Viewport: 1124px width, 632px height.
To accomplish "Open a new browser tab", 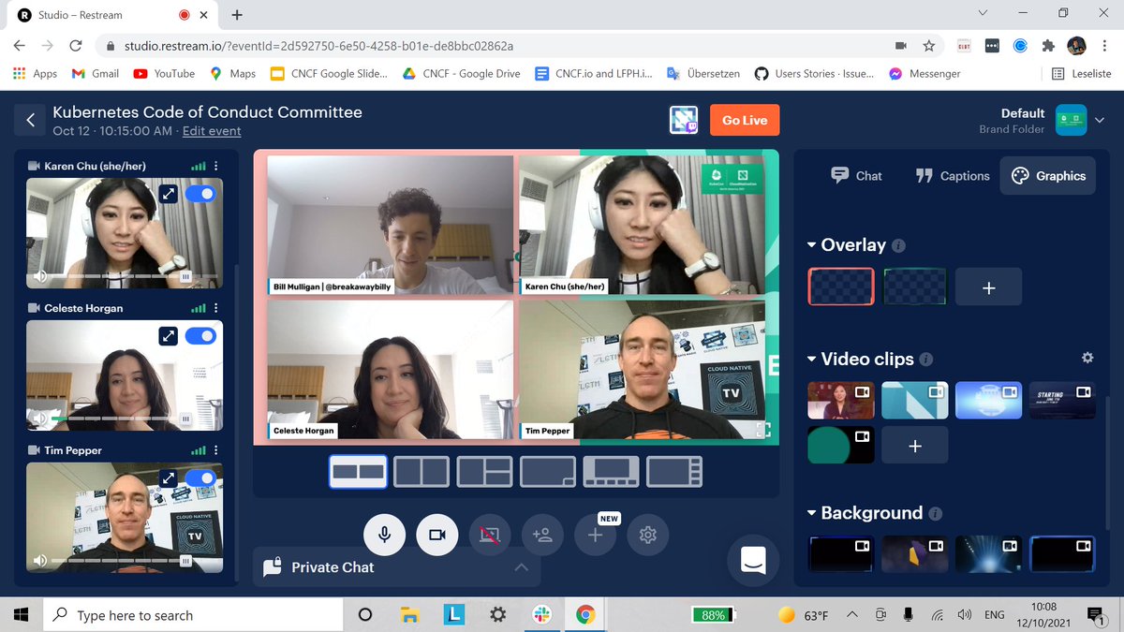I will coord(237,15).
